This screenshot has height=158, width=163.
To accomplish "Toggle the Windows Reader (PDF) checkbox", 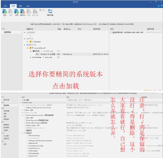I will [25, 126].
